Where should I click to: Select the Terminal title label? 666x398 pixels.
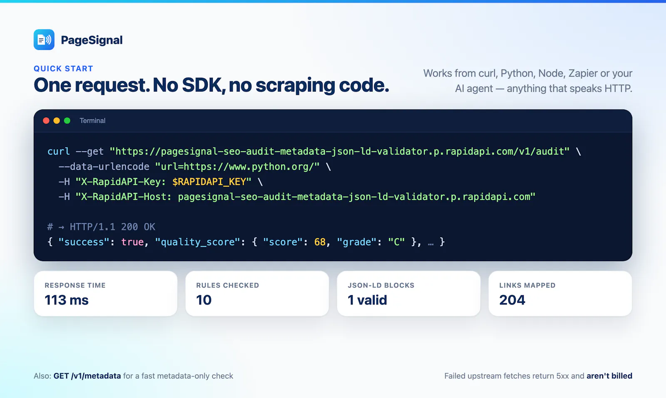click(x=92, y=121)
